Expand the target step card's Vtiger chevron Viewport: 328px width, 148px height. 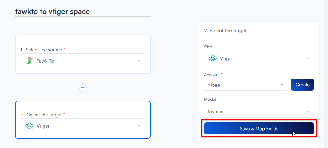(139, 126)
